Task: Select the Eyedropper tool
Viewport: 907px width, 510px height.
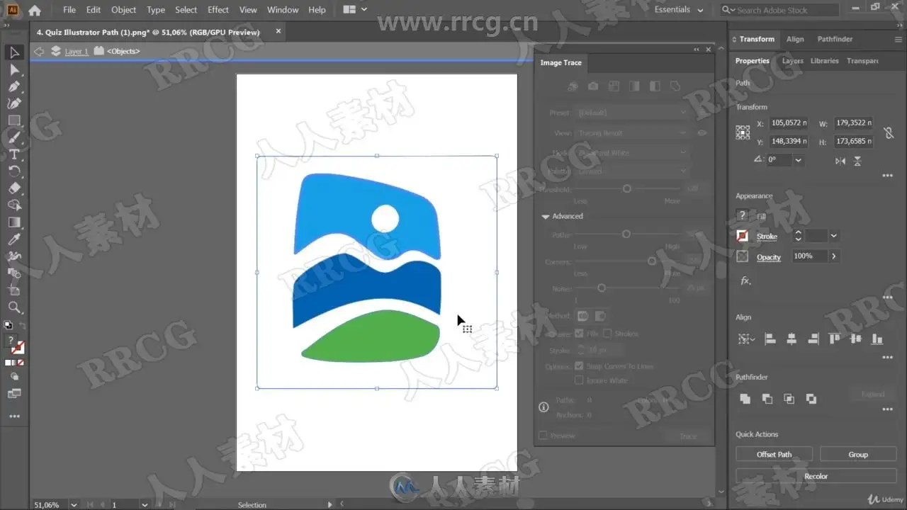Action: point(14,239)
